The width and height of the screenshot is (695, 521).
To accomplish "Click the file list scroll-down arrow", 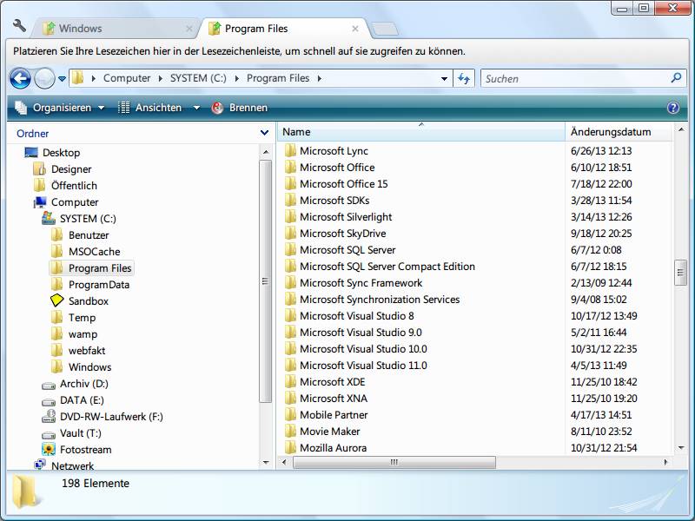I will 681,447.
